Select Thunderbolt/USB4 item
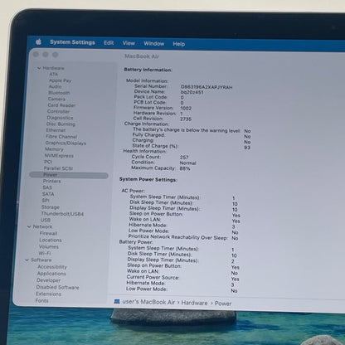 point(62,214)
